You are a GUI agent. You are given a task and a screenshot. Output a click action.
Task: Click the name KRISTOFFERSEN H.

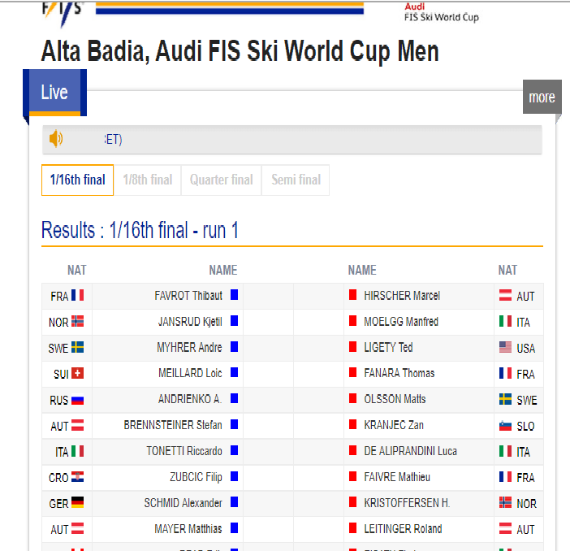click(407, 503)
